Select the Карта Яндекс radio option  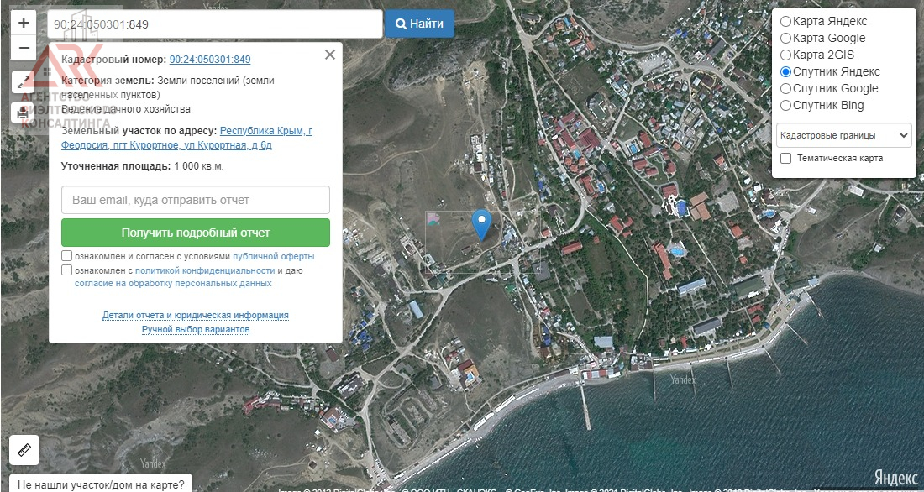click(x=785, y=21)
